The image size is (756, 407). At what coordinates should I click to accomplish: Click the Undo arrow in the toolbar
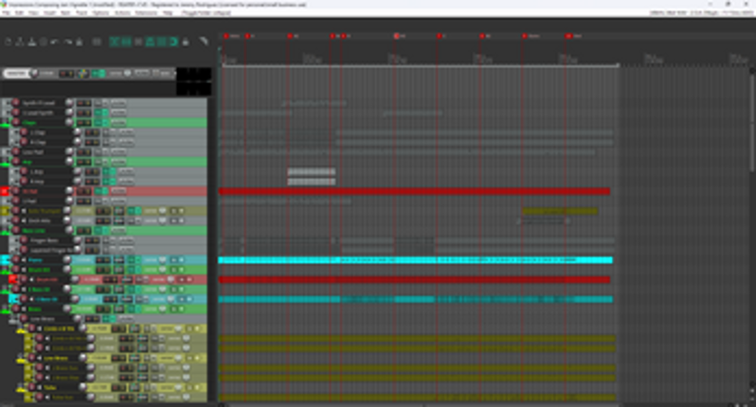click(55, 43)
